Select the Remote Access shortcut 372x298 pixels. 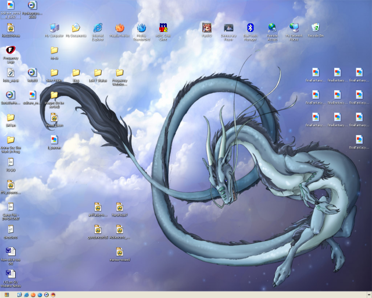pos(272,32)
